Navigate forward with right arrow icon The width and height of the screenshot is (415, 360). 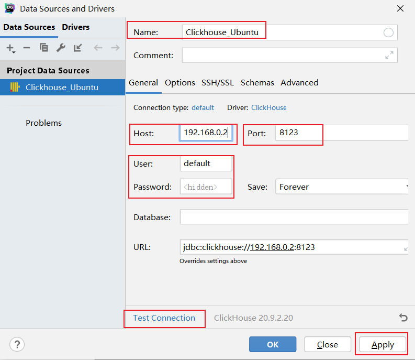click(x=116, y=48)
